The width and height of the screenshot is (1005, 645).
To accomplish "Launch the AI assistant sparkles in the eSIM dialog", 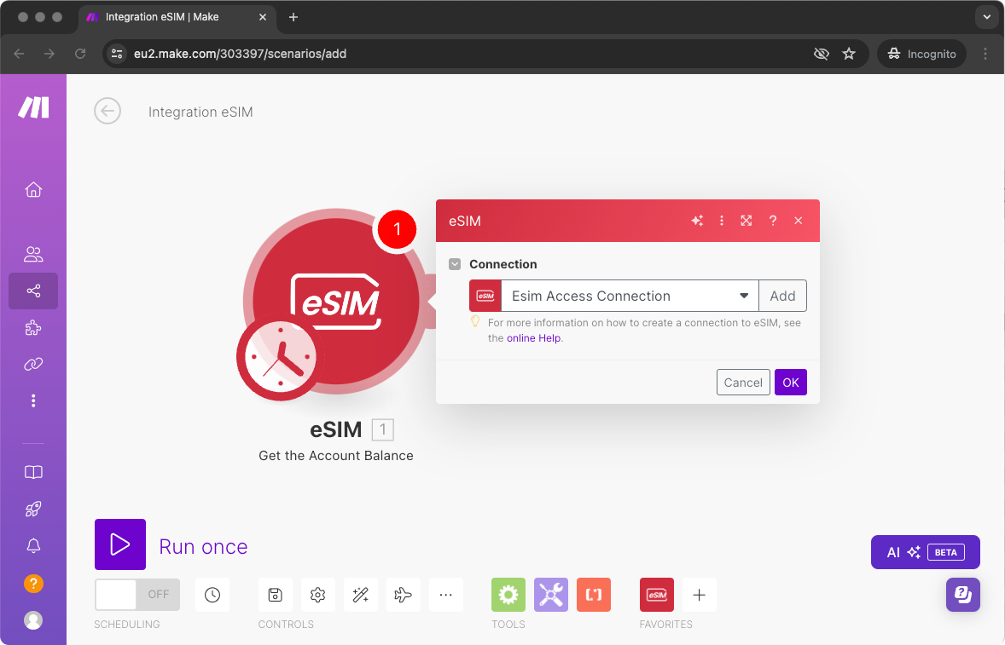I will pos(697,220).
